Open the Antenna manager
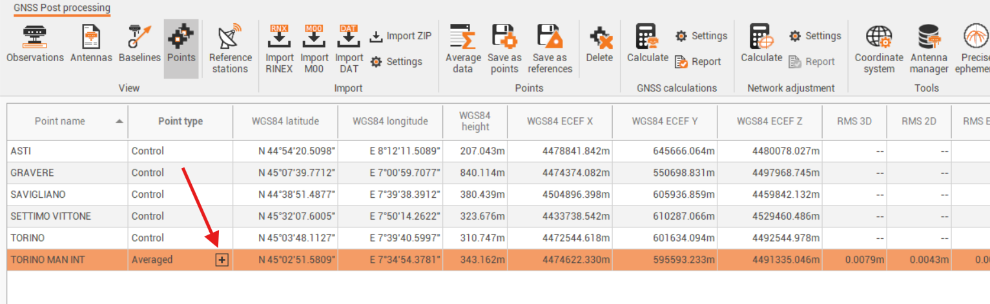Image resolution: width=990 pixels, height=304 pixels. pyautogui.click(x=929, y=49)
